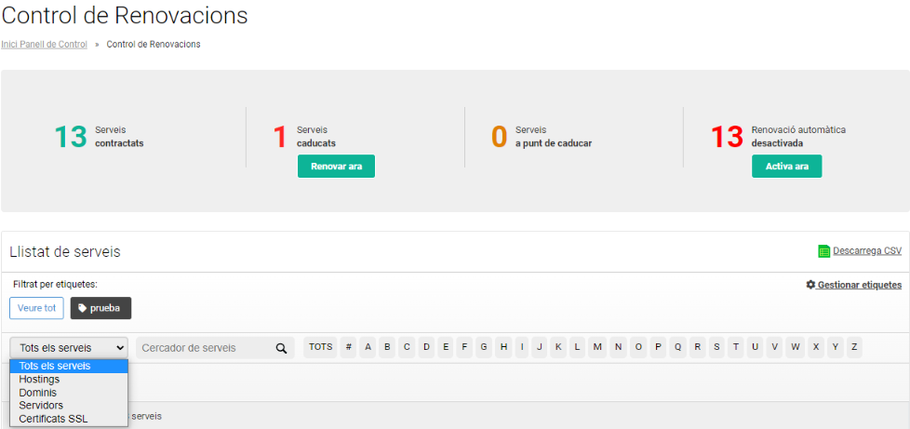Viewport: 910px width, 429px height.
Task: Click the gear icon beside Gestionar etiquetes
Action: [810, 285]
